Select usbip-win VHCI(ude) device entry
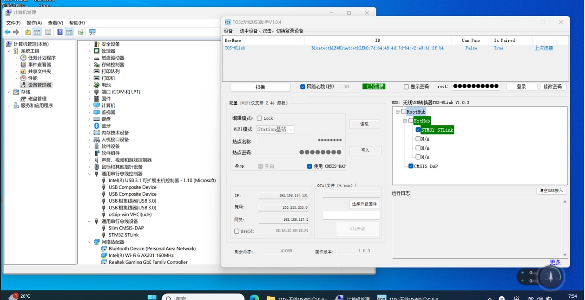585x300 pixels. (130, 215)
